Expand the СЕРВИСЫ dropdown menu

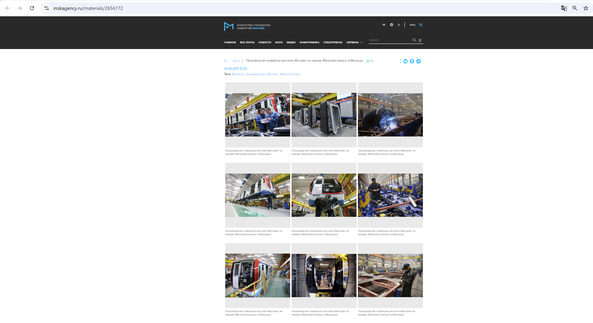355,43
